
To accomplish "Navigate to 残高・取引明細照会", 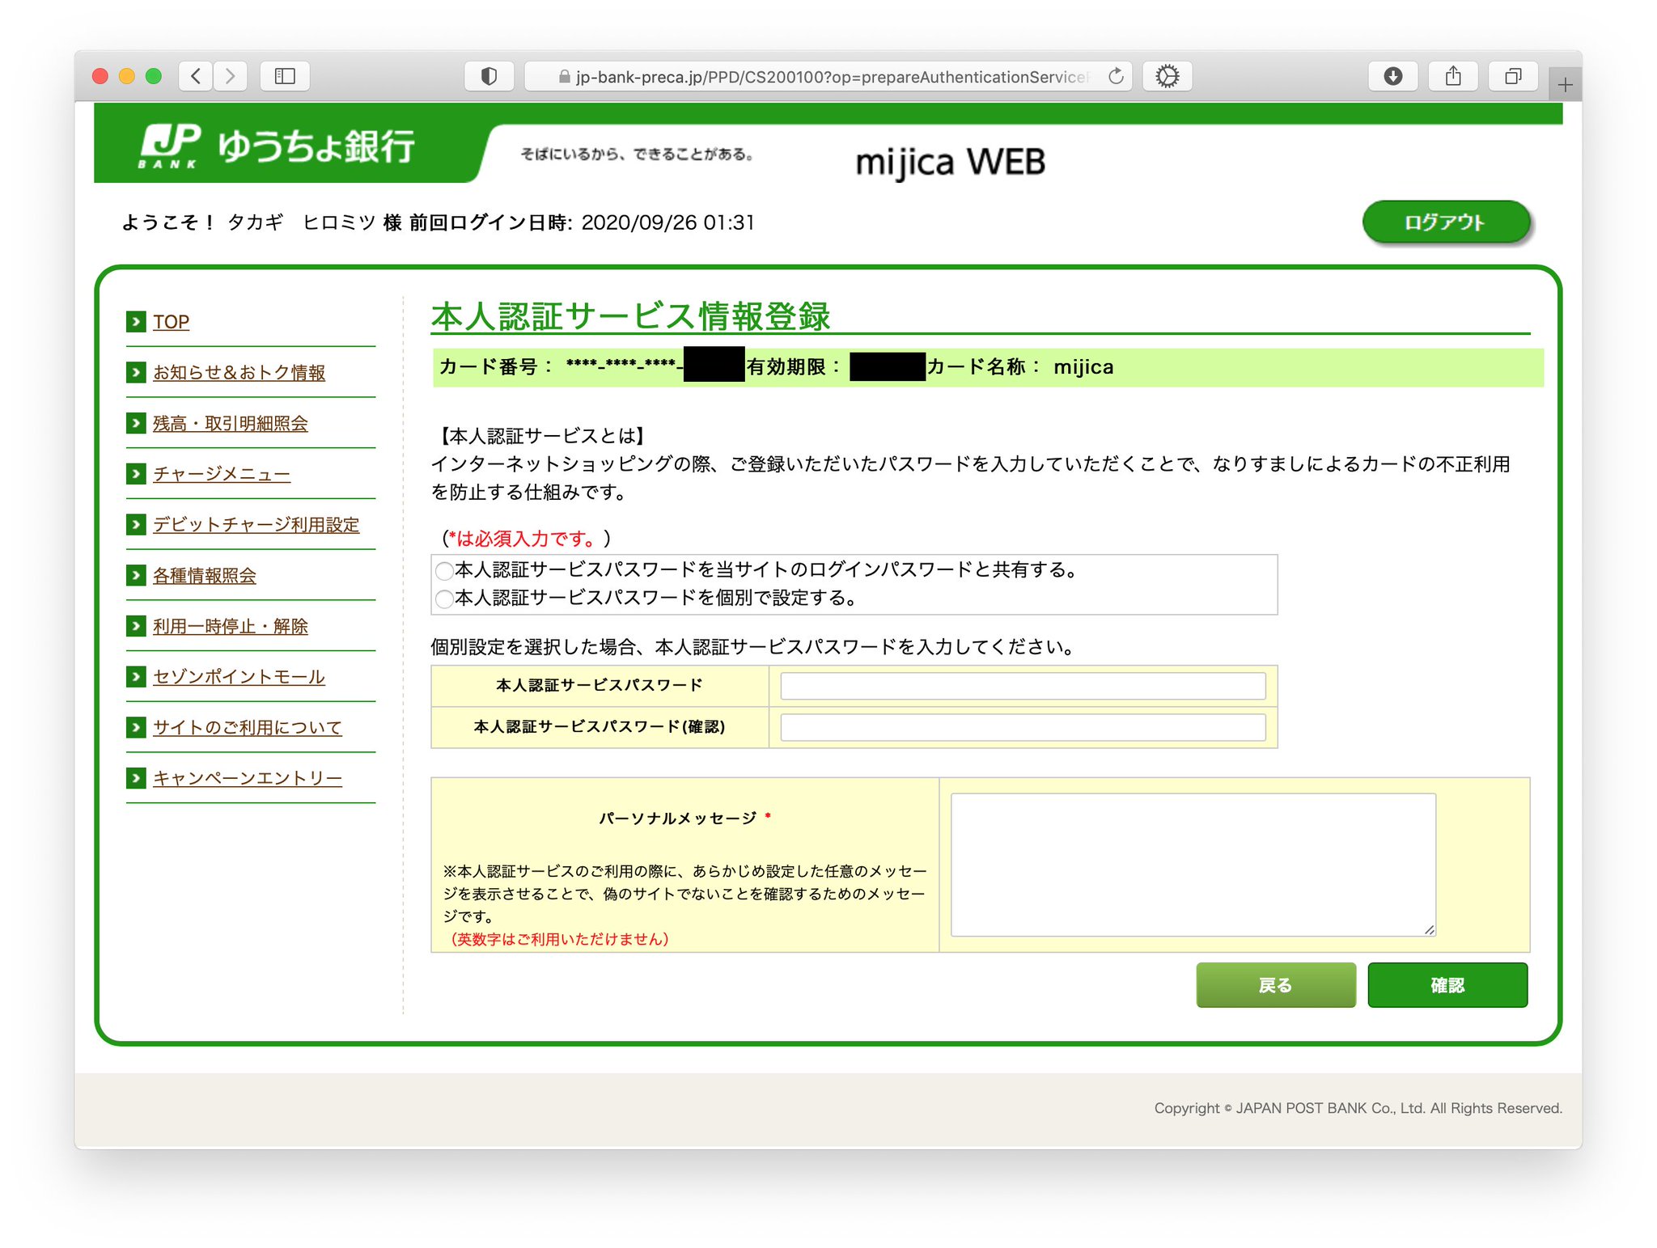I will pos(229,423).
